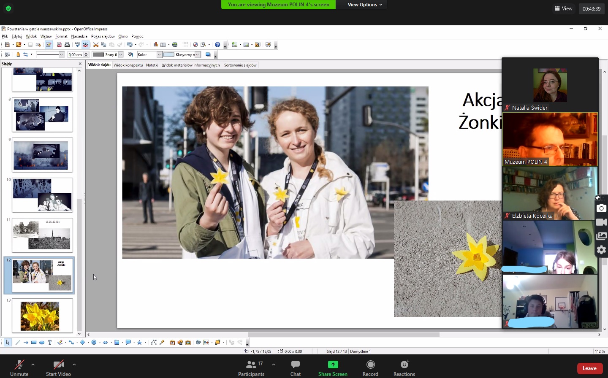608x378 pixels.
Task: Open the line style dropdown
Action: click(62, 54)
